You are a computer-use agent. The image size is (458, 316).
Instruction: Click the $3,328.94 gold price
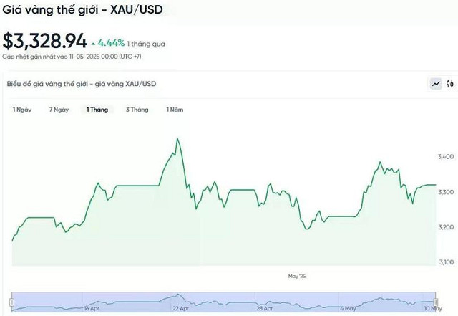[45, 41]
